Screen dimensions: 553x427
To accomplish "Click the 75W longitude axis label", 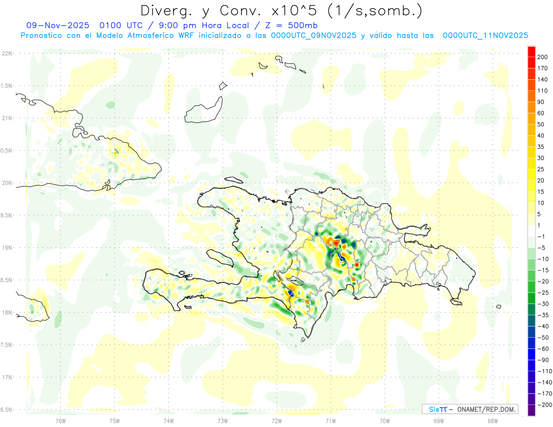I will 115,421.
